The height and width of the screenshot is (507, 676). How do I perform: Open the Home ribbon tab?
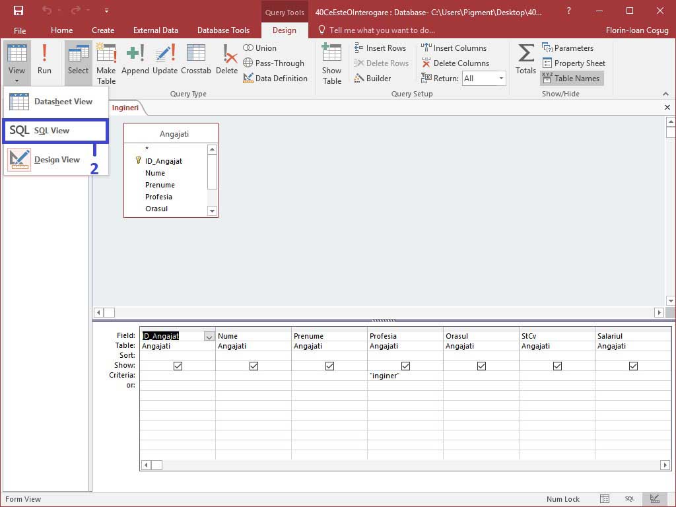click(61, 30)
